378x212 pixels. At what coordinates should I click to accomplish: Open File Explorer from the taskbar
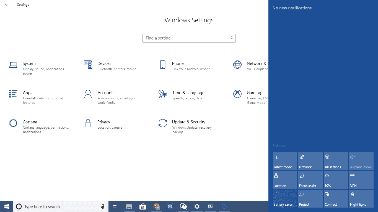(129, 206)
